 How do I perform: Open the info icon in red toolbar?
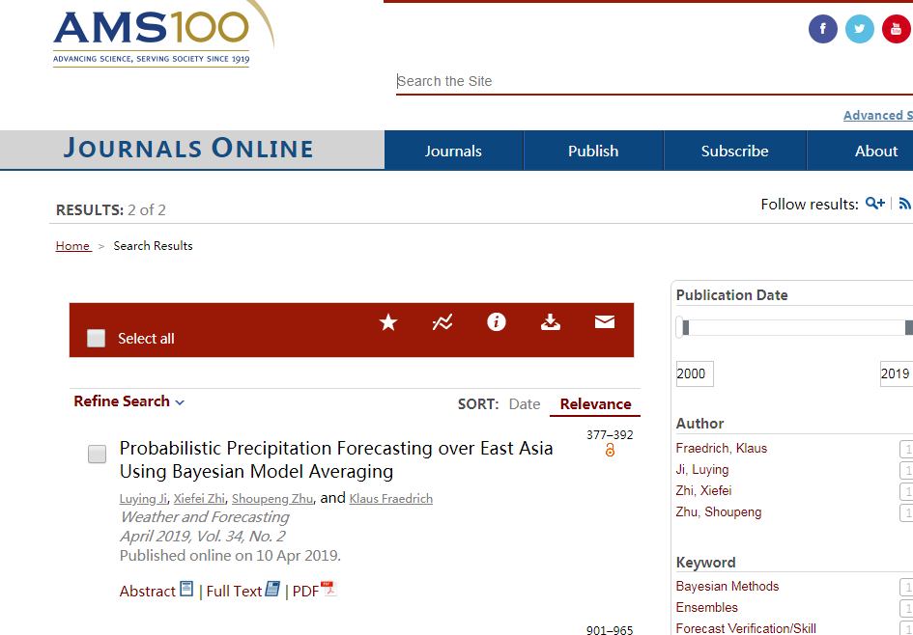(497, 322)
